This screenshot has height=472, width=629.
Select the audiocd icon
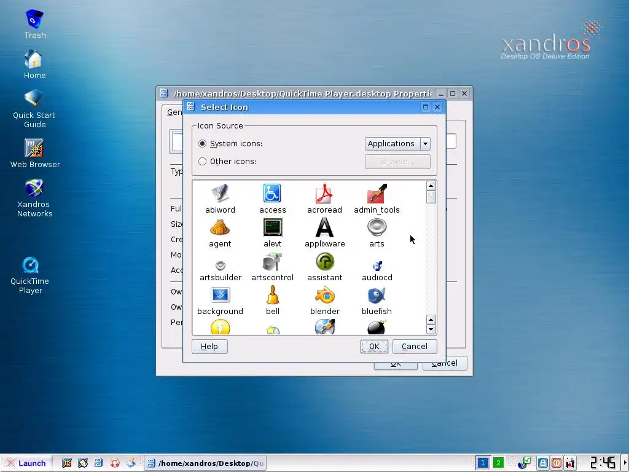[x=377, y=265]
